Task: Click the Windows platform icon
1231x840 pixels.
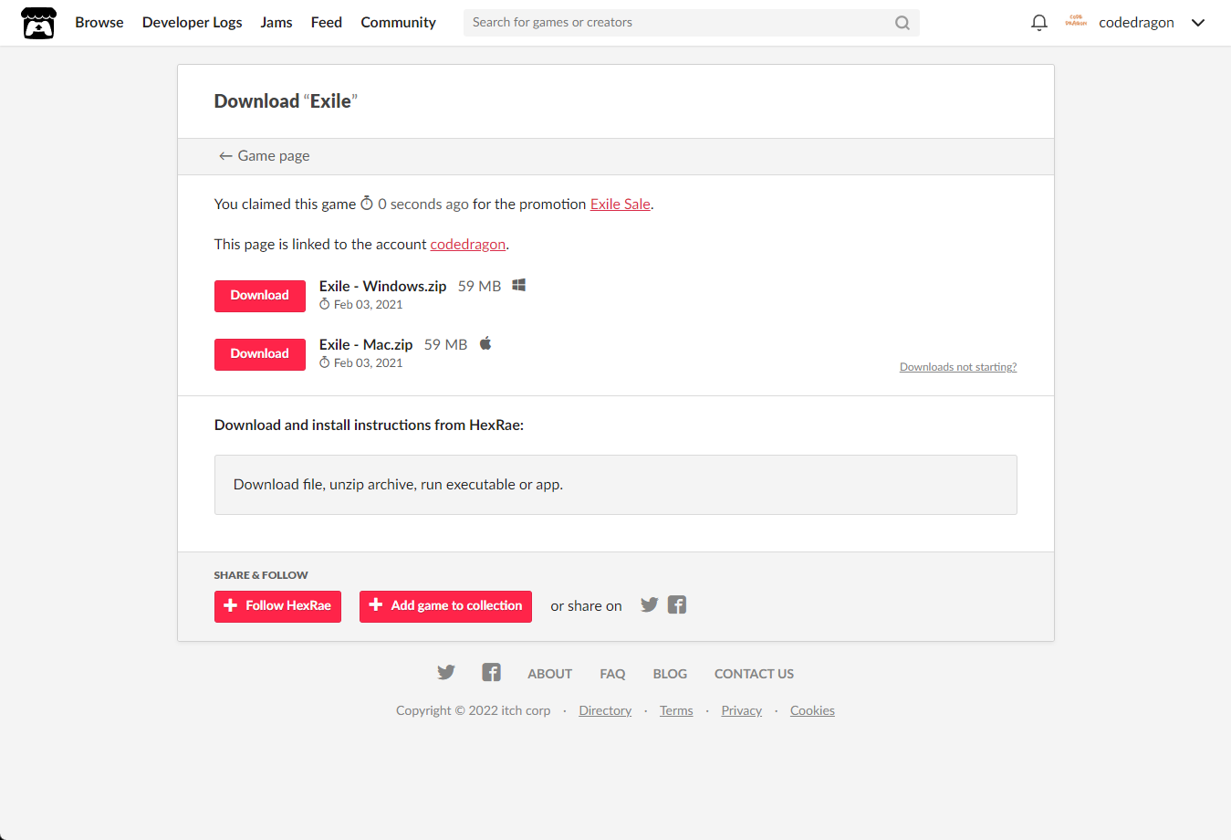Action: coord(518,286)
